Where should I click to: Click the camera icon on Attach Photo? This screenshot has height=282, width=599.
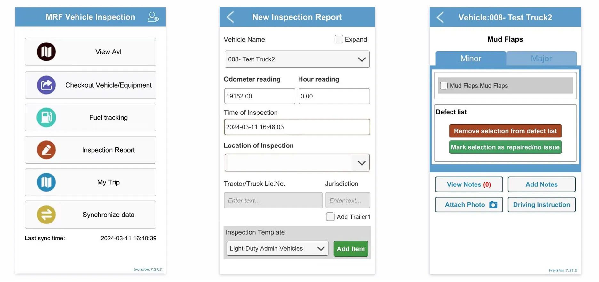point(493,205)
